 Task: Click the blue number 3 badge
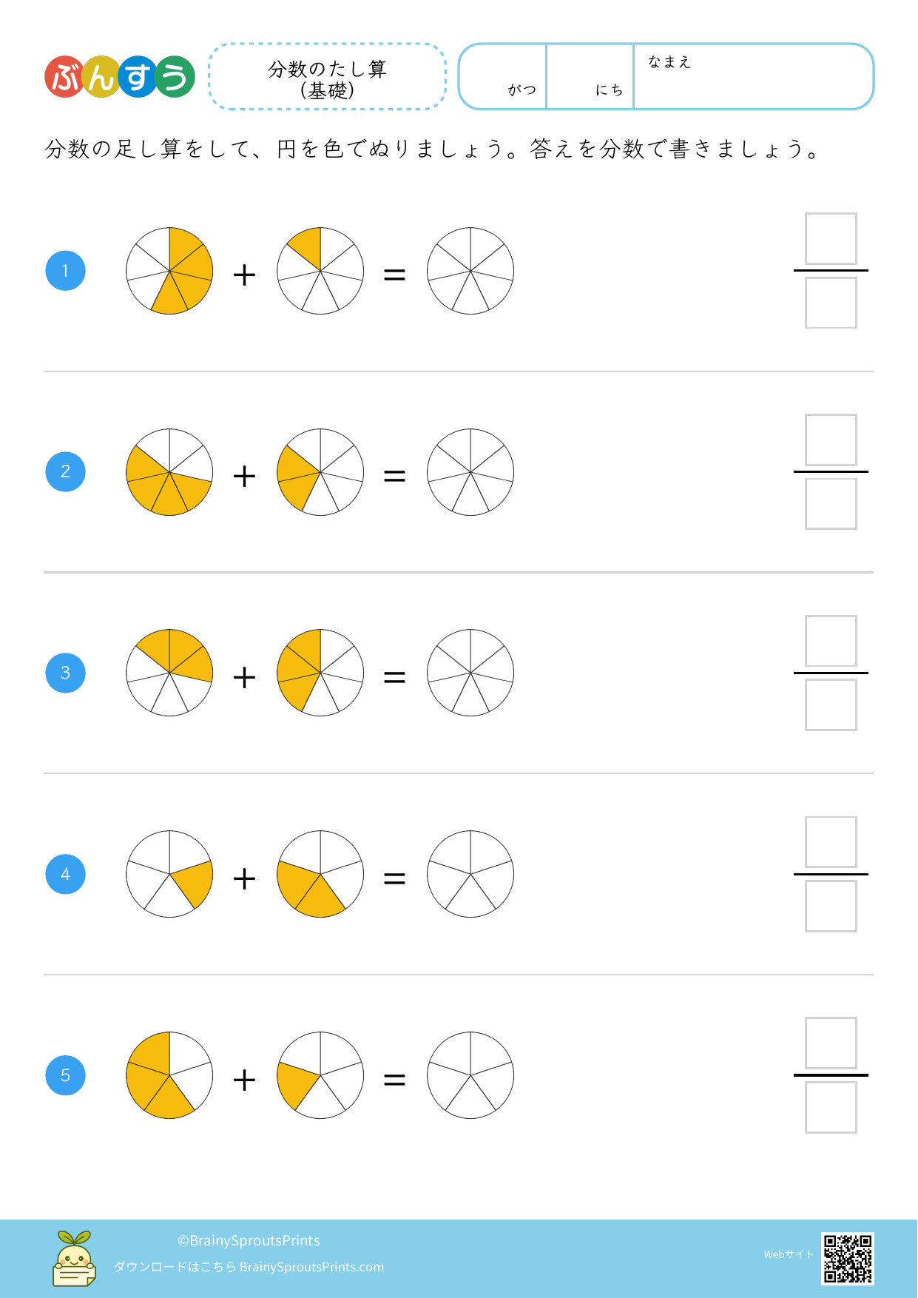coord(66,673)
